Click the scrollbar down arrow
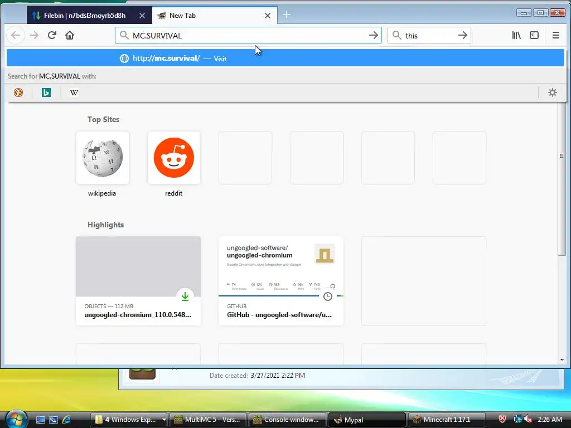571x428 pixels. click(562, 359)
